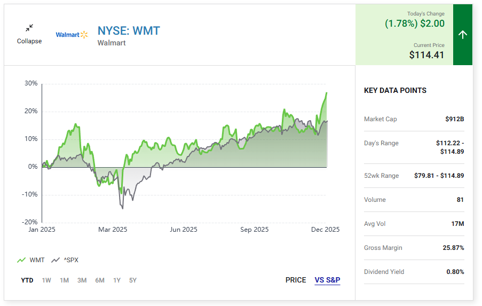This screenshot has height=306, width=482.
Task: Select the 1W time range
Action: tap(46, 280)
